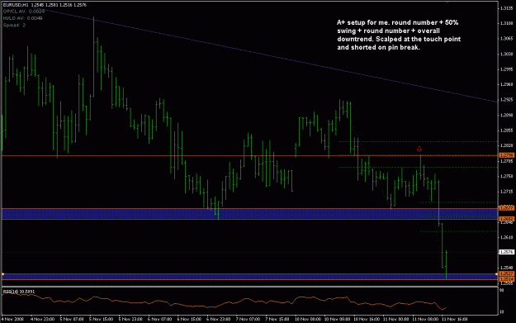Click the '7 Nov 07:00' time axis label
The image size is (516, 323).
point(248,319)
